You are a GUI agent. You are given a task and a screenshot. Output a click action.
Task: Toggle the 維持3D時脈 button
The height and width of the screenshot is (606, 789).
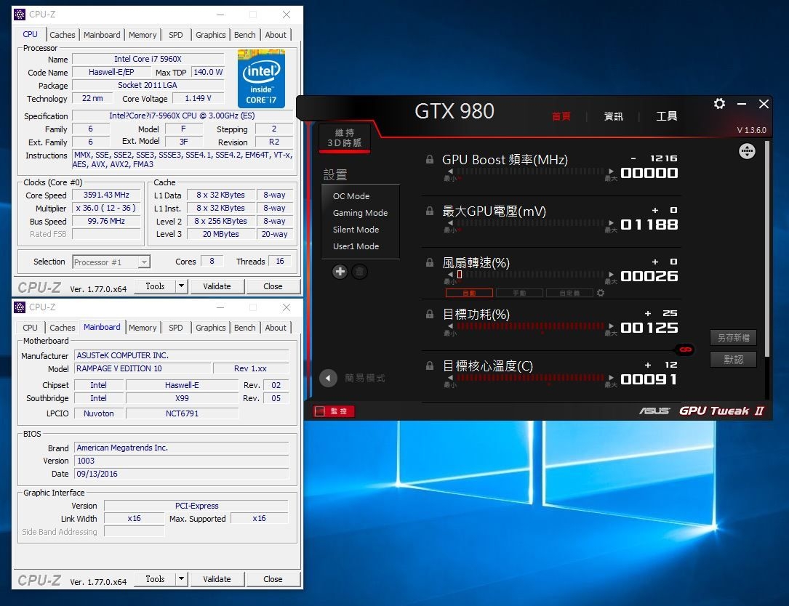click(x=345, y=137)
